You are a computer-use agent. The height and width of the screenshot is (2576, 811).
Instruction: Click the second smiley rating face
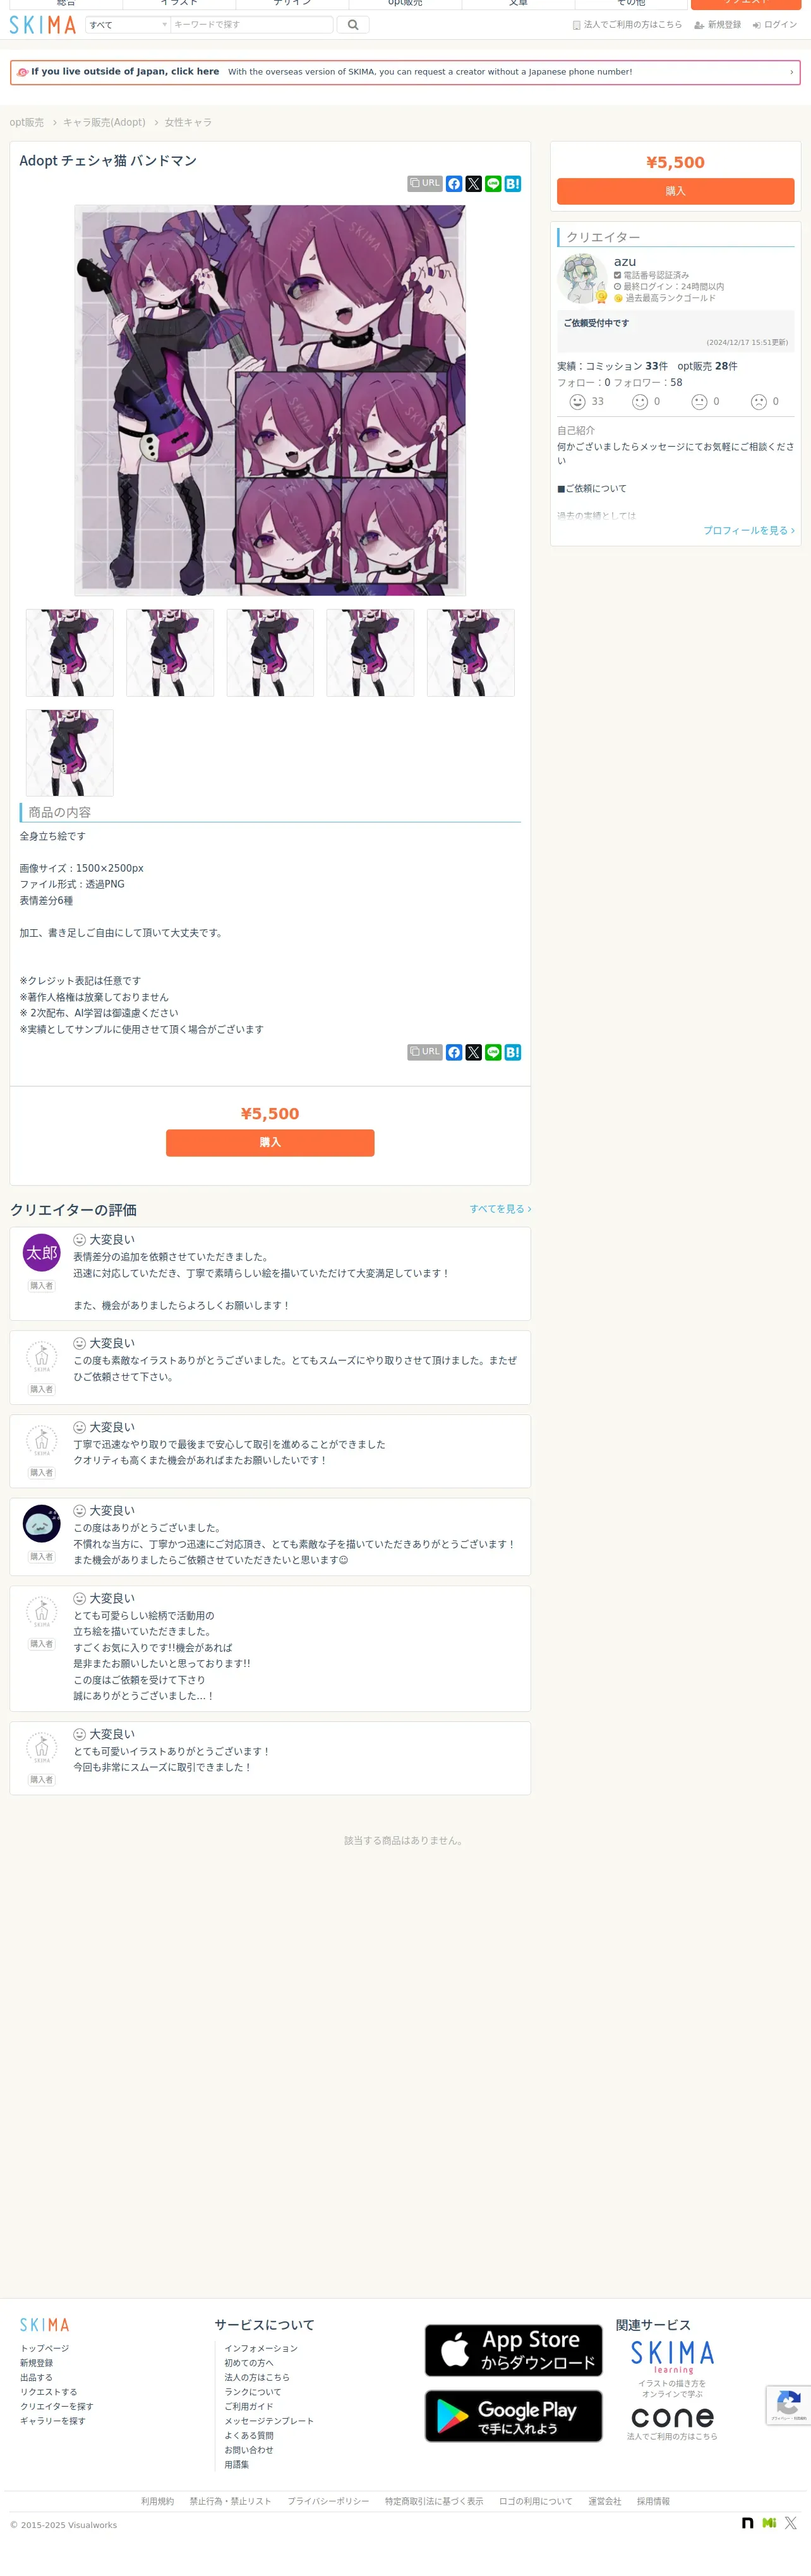coord(640,402)
